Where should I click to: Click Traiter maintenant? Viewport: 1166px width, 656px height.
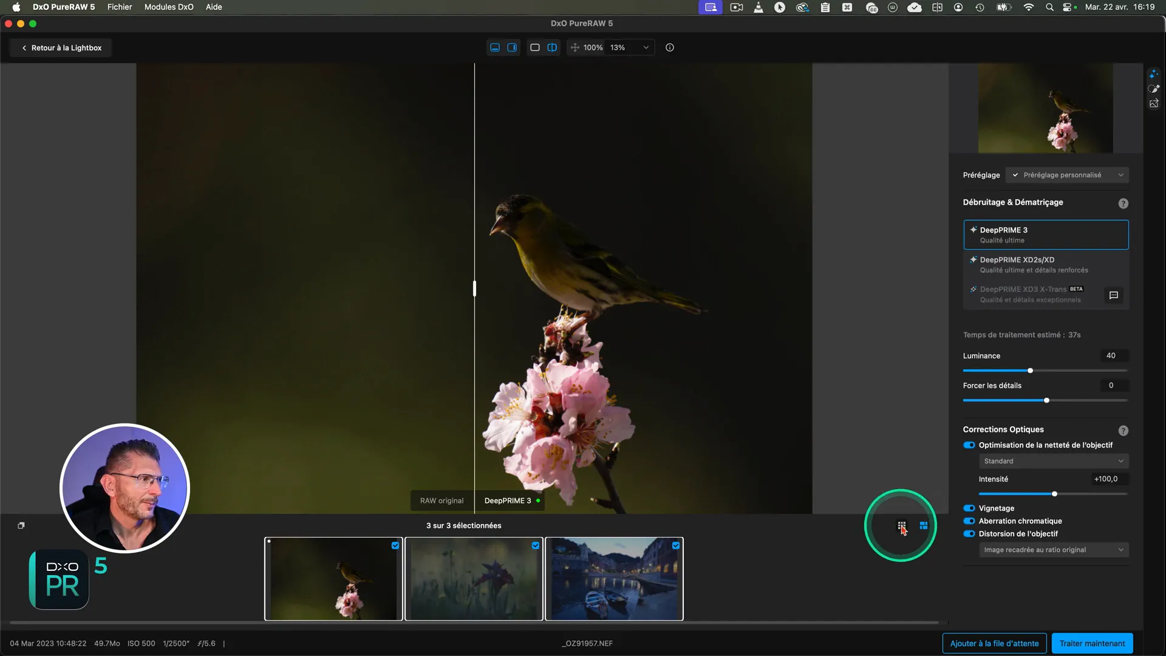[1092, 643]
